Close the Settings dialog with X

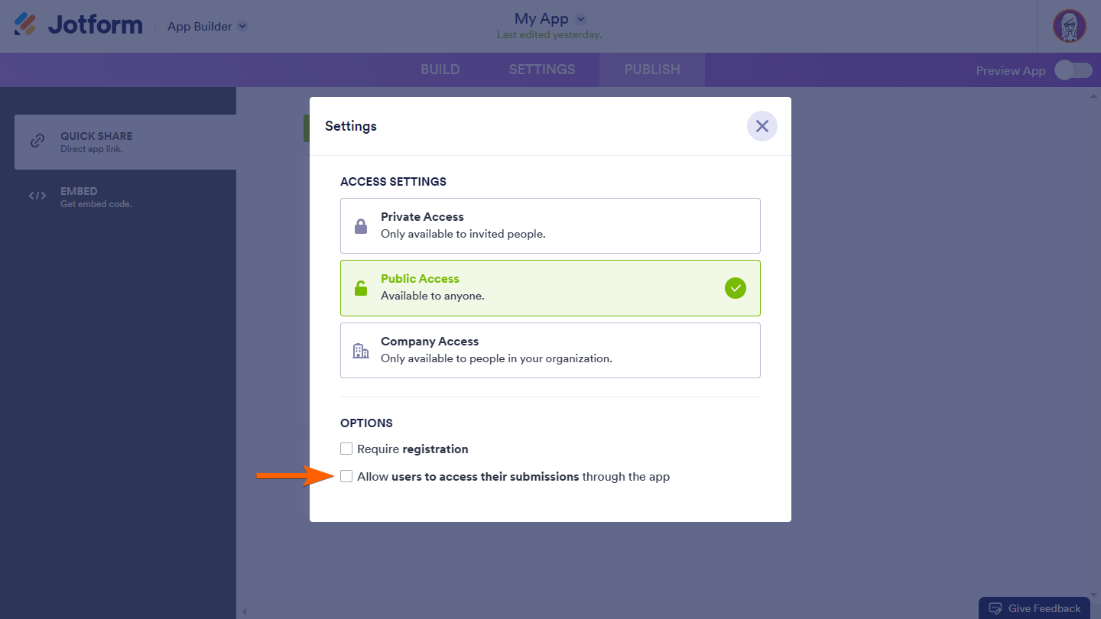click(x=762, y=126)
